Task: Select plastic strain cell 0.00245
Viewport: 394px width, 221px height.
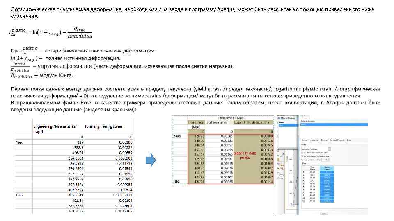Action: pos(253,145)
